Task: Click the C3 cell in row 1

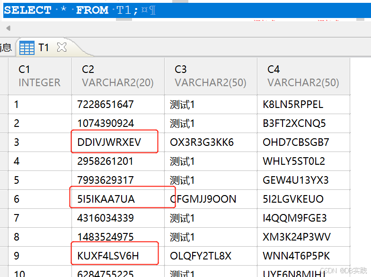Action: (211, 104)
